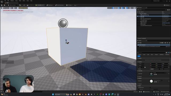
Task: Reset Static Mesh to default arrow icon
Action: click(x=169, y=74)
